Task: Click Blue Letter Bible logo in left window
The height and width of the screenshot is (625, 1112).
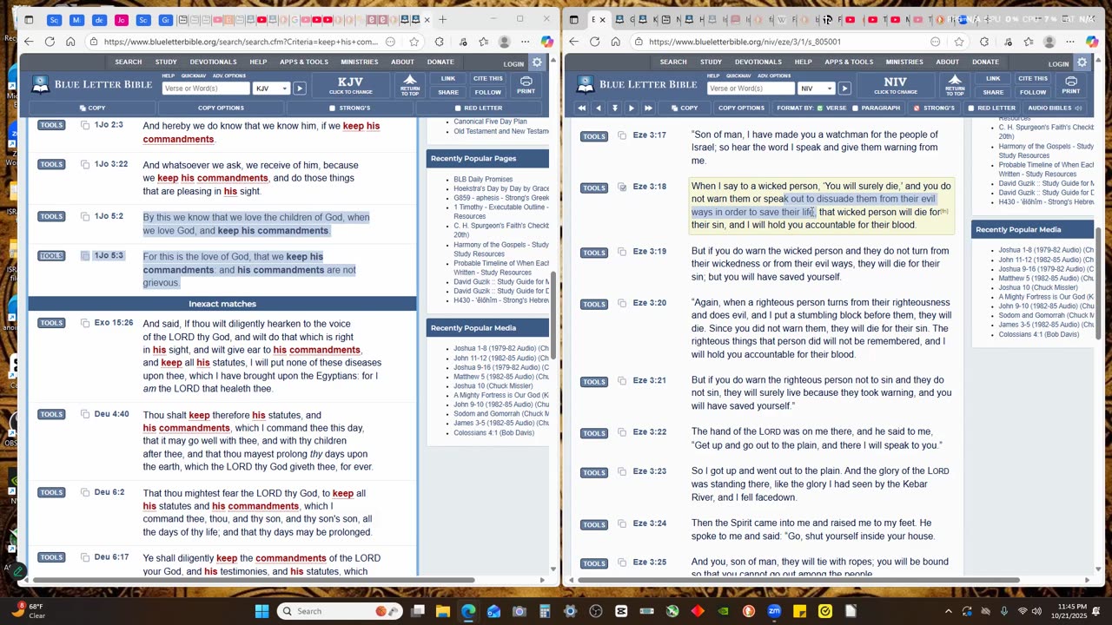Action: (89, 84)
